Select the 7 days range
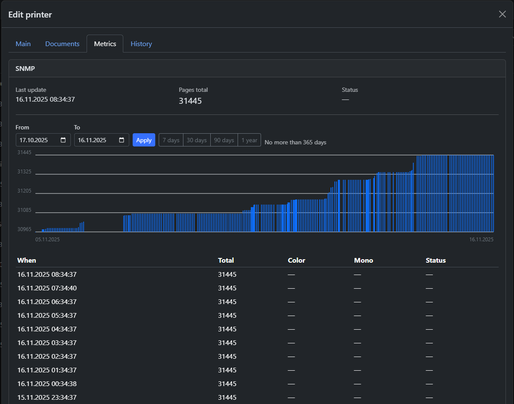The width and height of the screenshot is (514, 404). pos(171,140)
